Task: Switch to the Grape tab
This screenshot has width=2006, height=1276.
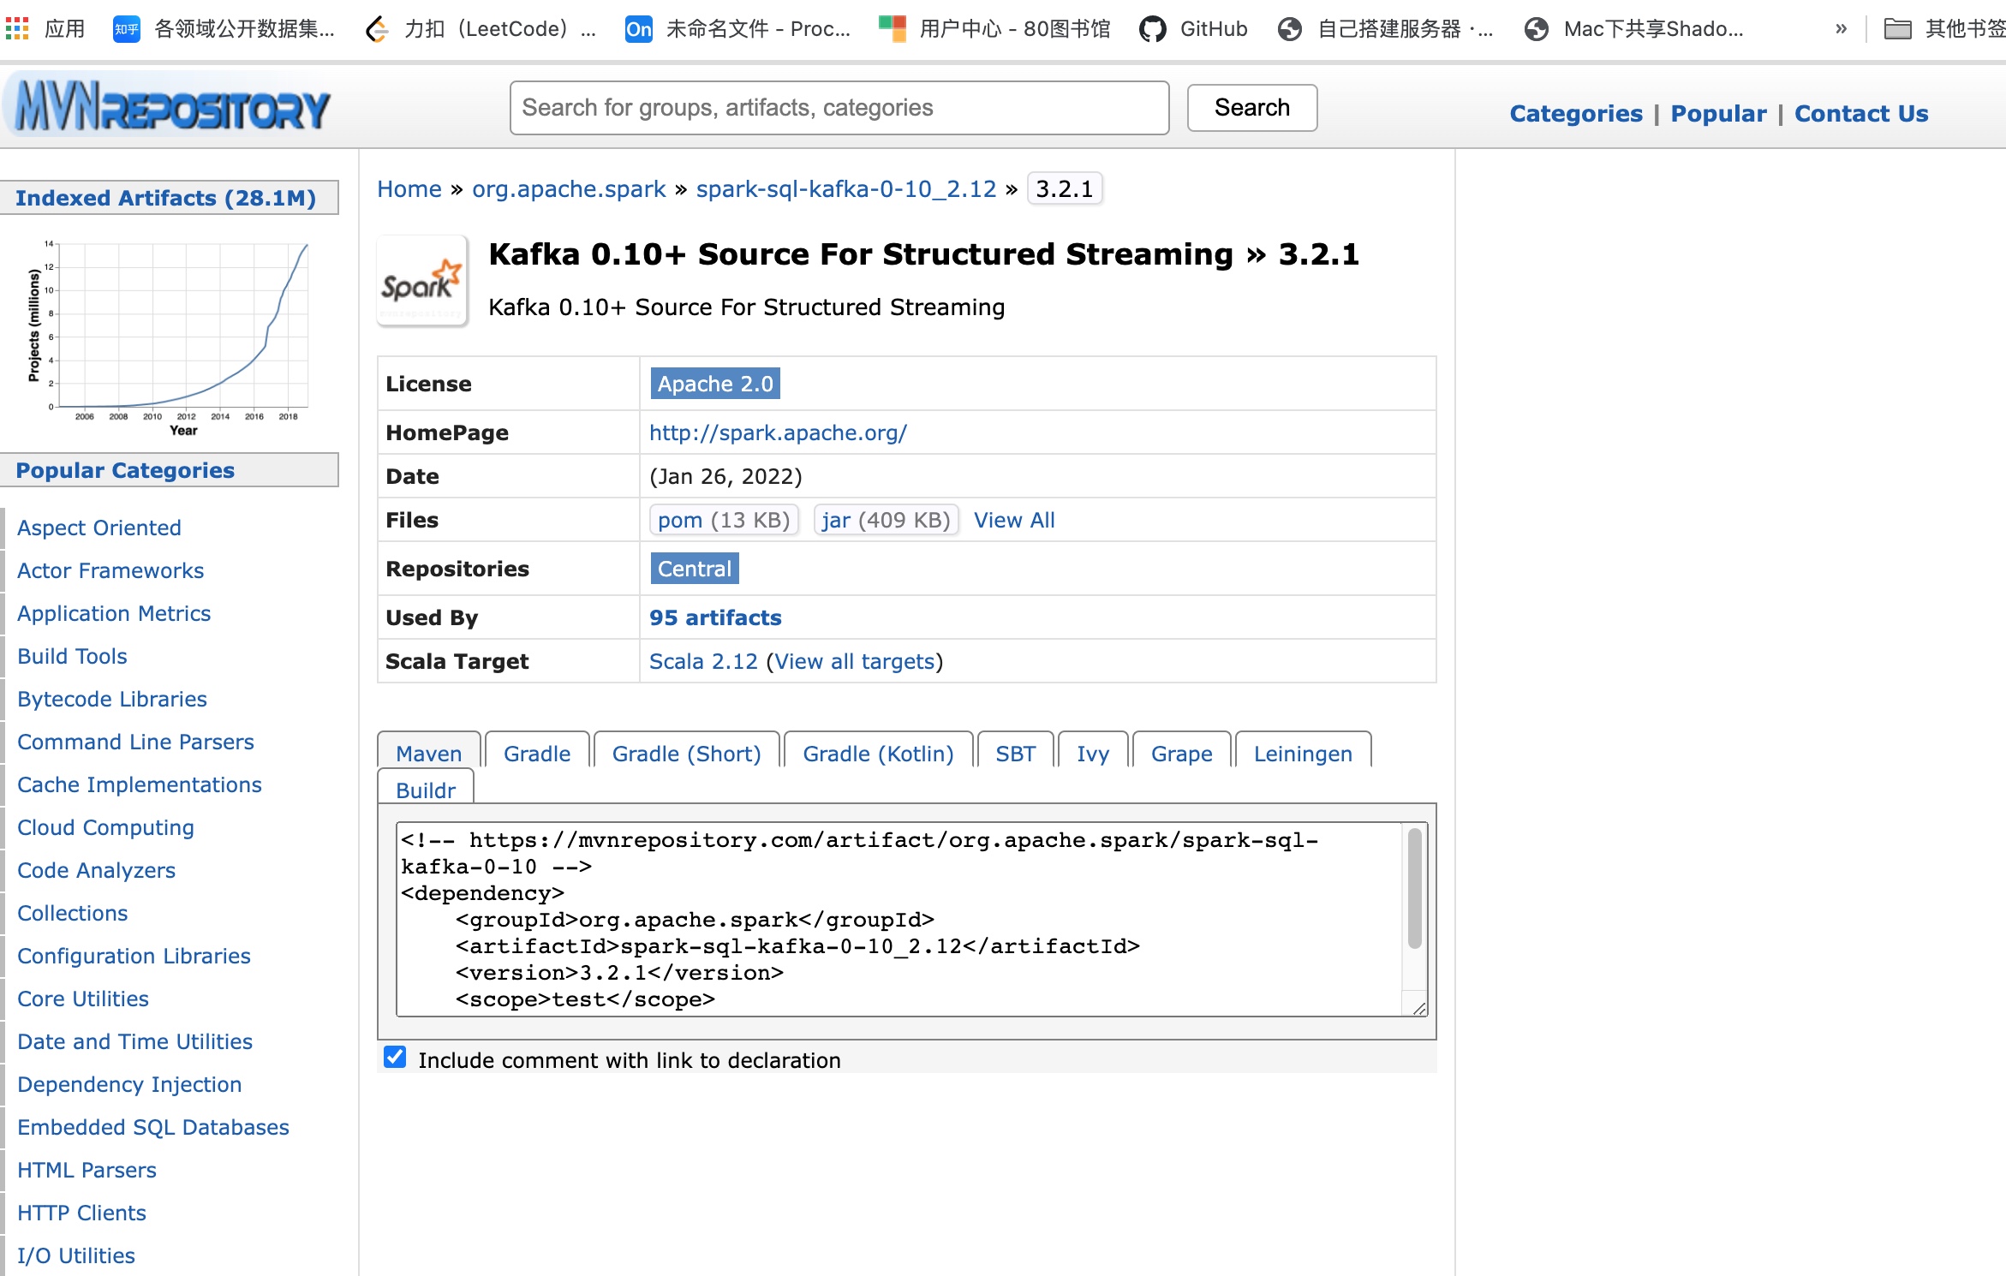Action: pos(1181,752)
